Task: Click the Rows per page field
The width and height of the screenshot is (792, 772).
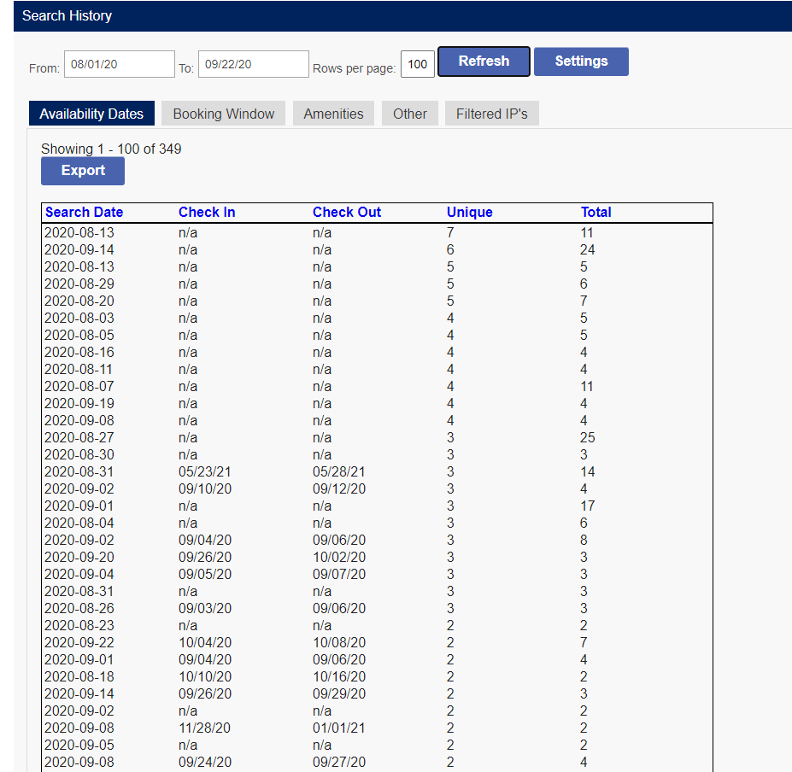Action: click(x=417, y=64)
